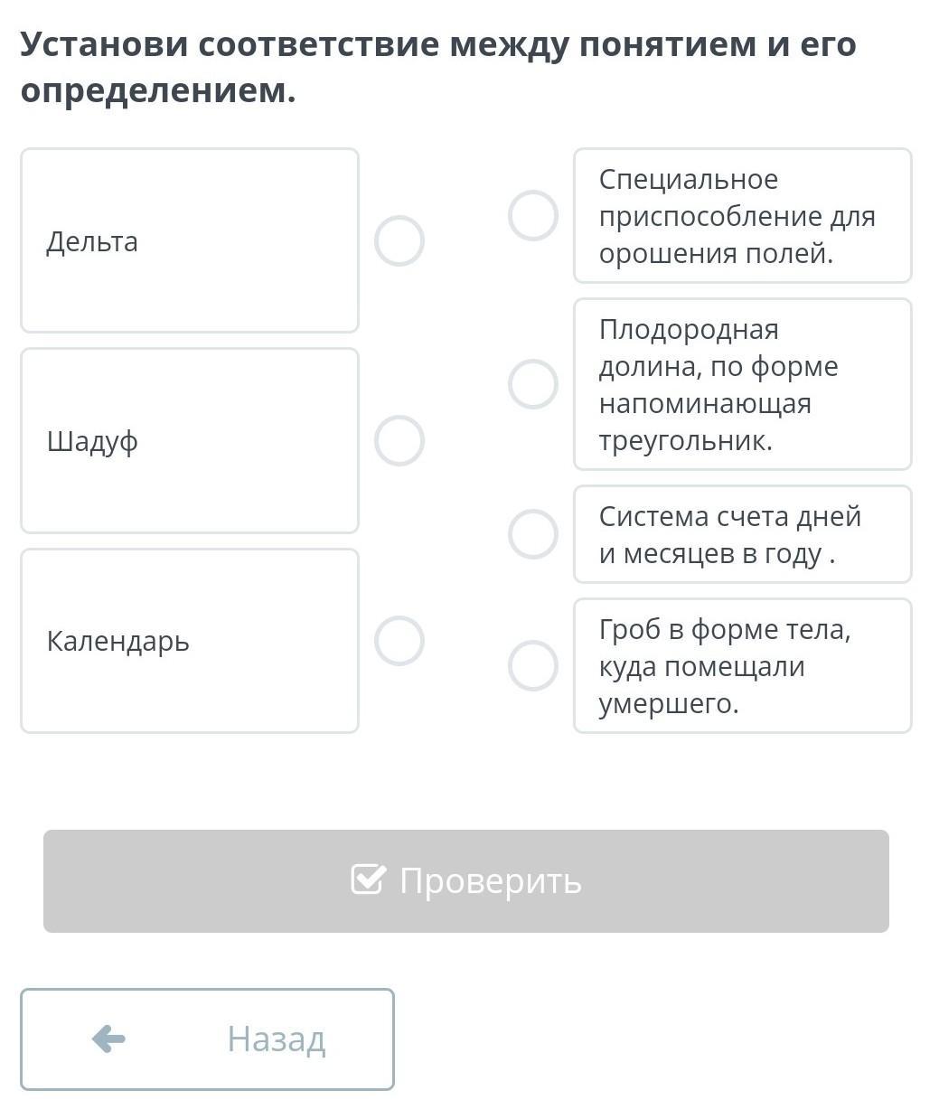Viewport: 939px width, 1100px height.
Task: Click the checkmark icon on Проверить button
Action: (x=368, y=879)
